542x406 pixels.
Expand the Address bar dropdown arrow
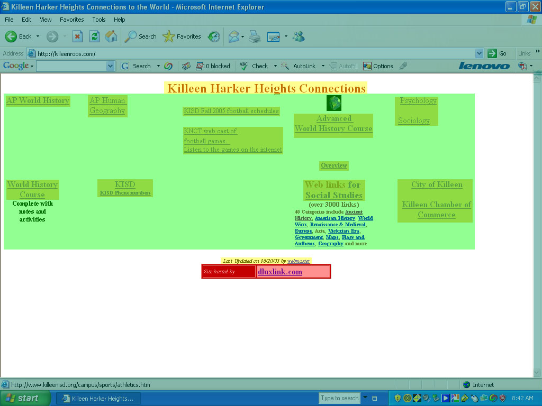coord(479,53)
